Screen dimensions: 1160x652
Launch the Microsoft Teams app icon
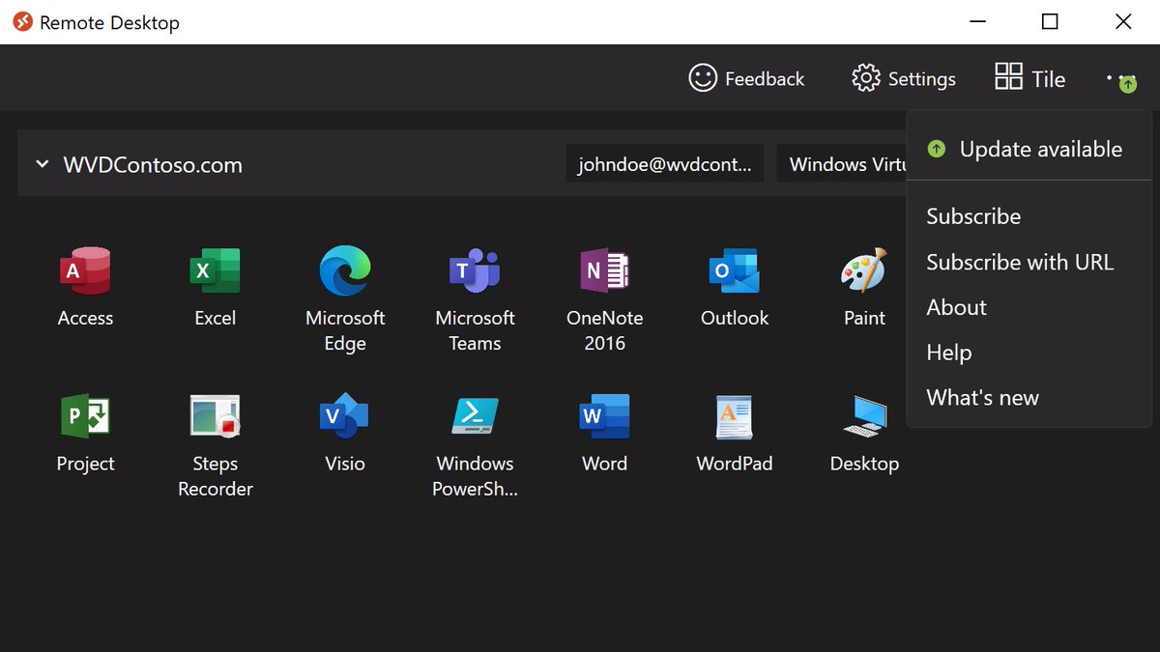475,270
